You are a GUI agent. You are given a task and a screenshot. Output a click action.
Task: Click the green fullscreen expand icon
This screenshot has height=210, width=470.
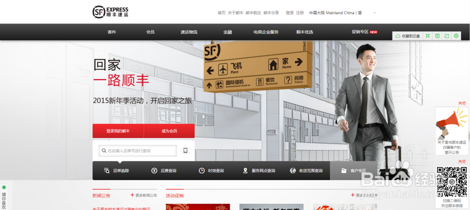point(428,36)
